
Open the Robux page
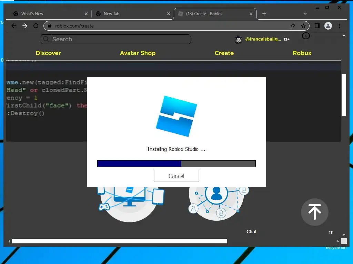tap(302, 53)
